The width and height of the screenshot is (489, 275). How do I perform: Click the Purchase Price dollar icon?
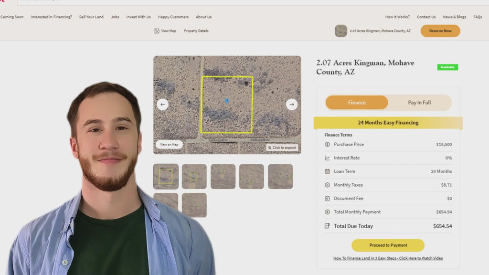(327, 145)
